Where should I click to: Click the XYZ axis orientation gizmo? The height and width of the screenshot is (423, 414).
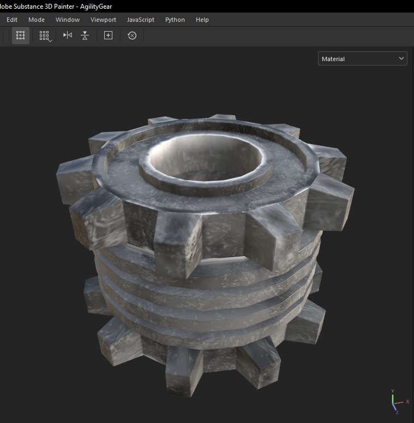tap(399, 402)
